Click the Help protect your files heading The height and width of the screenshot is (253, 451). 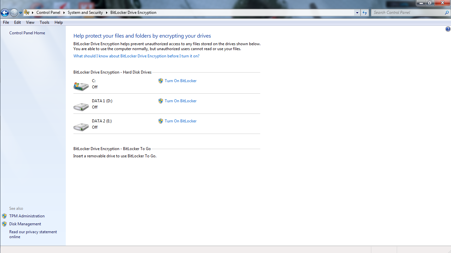pyautogui.click(x=142, y=36)
